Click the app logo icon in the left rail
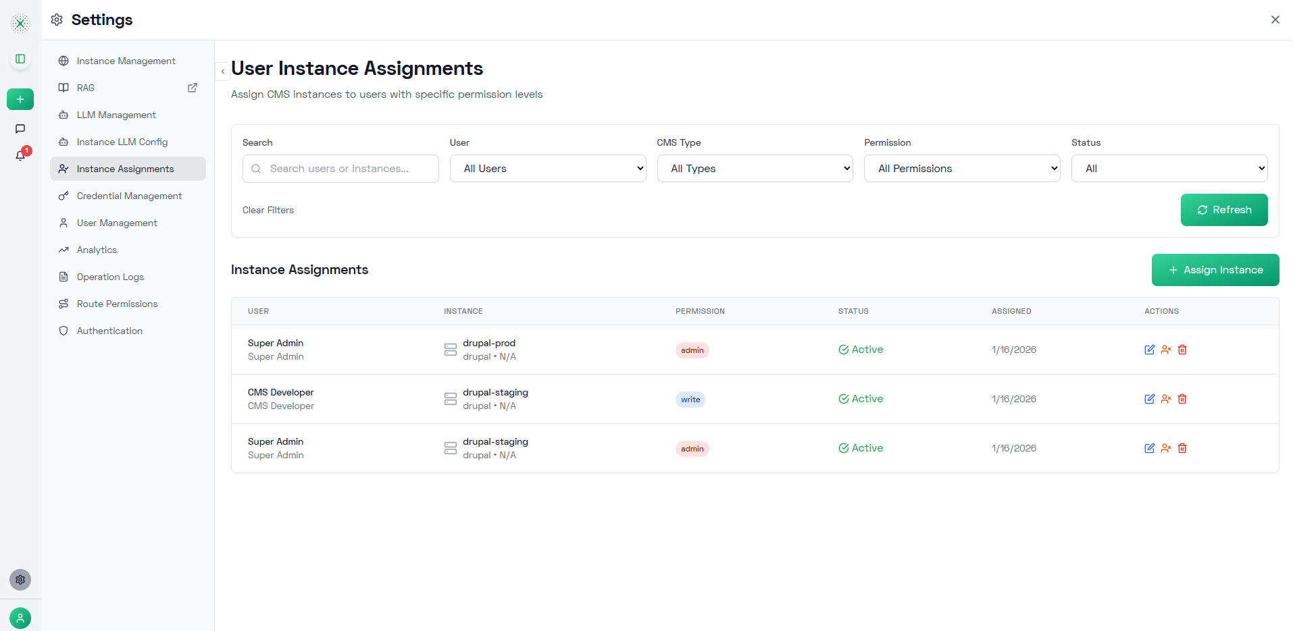 (x=20, y=24)
